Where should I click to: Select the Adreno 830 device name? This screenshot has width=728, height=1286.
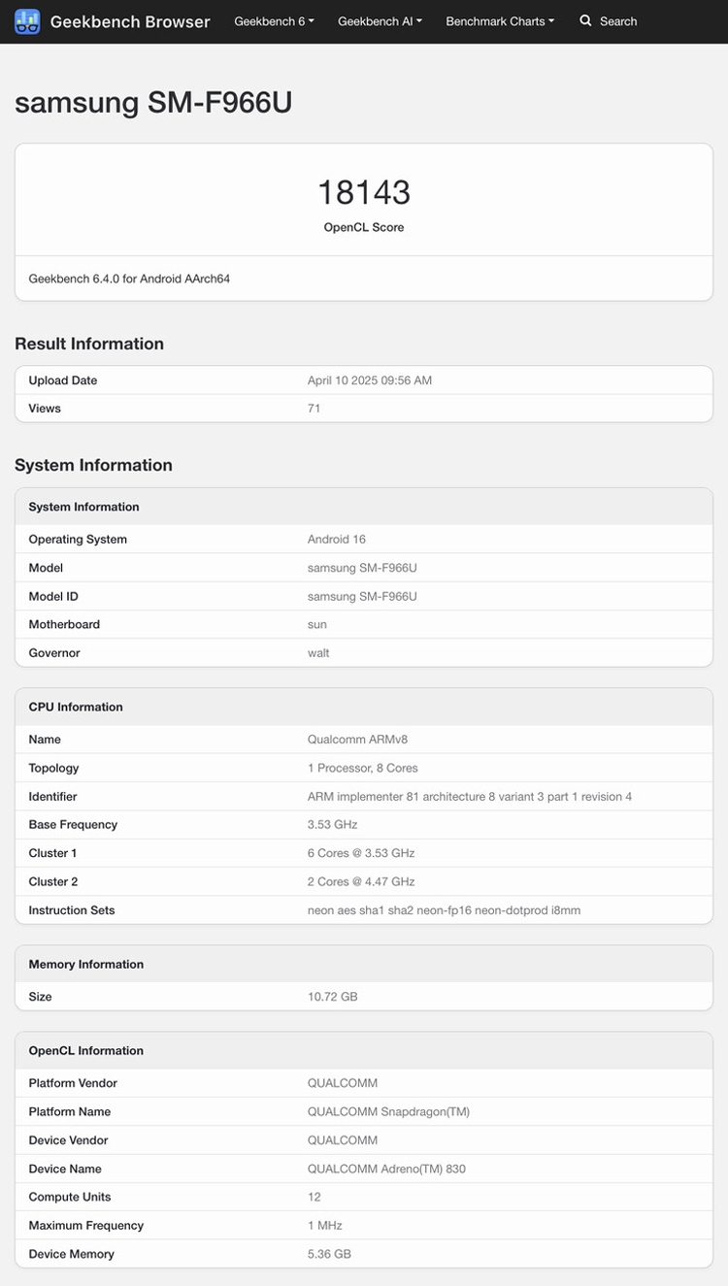pos(388,1169)
